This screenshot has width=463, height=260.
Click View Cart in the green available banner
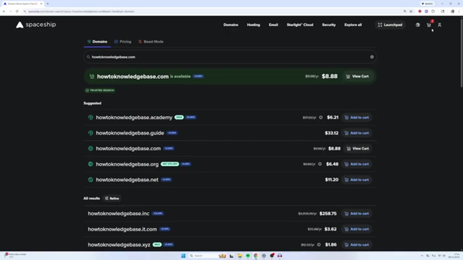click(357, 76)
